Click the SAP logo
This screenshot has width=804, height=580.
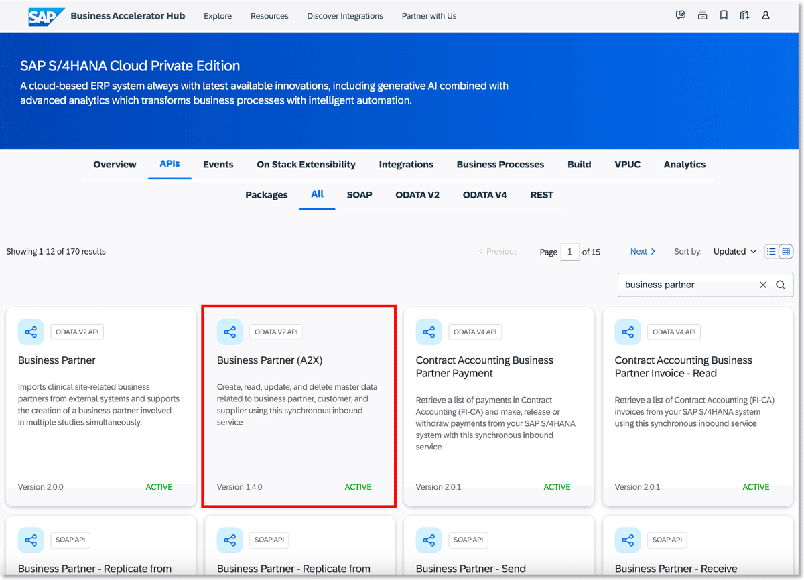pyautogui.click(x=46, y=16)
